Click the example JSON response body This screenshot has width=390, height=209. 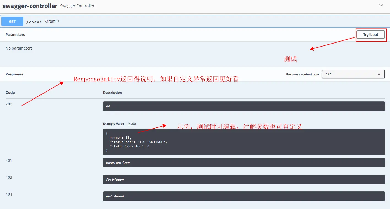(x=244, y=142)
